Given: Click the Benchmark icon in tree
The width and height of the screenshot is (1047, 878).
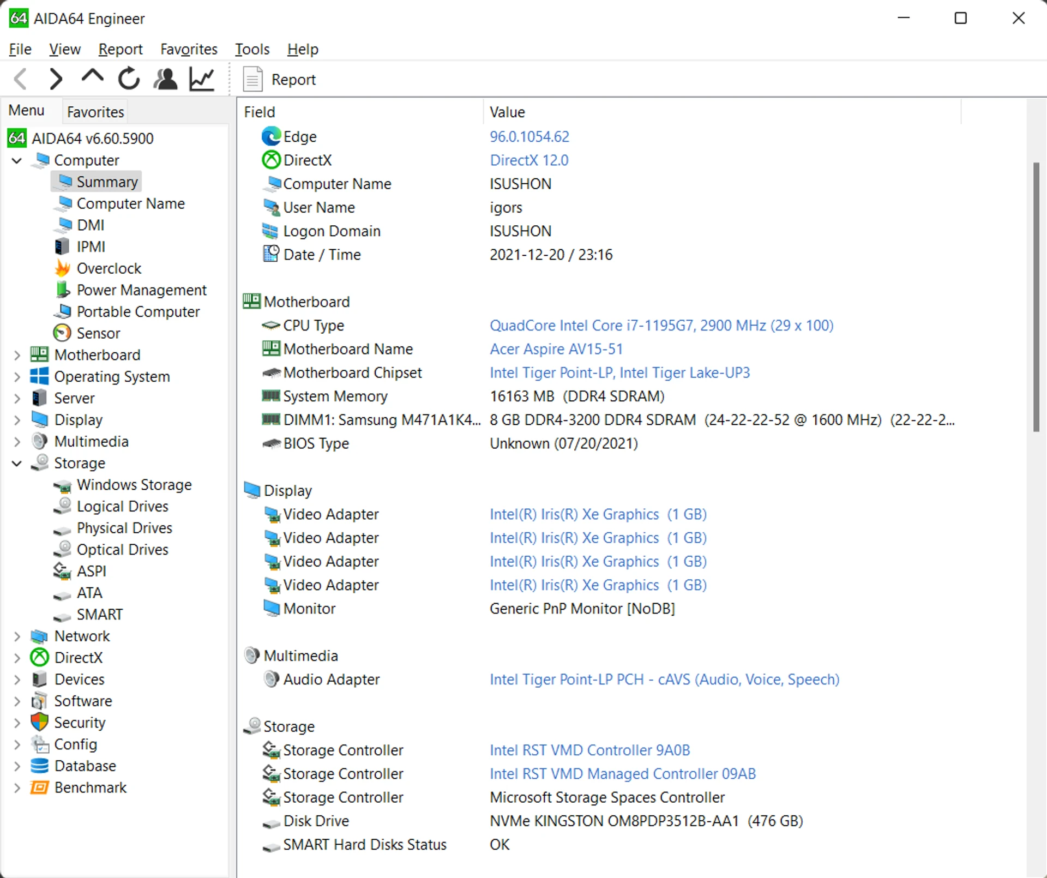Looking at the screenshot, I should (40, 787).
